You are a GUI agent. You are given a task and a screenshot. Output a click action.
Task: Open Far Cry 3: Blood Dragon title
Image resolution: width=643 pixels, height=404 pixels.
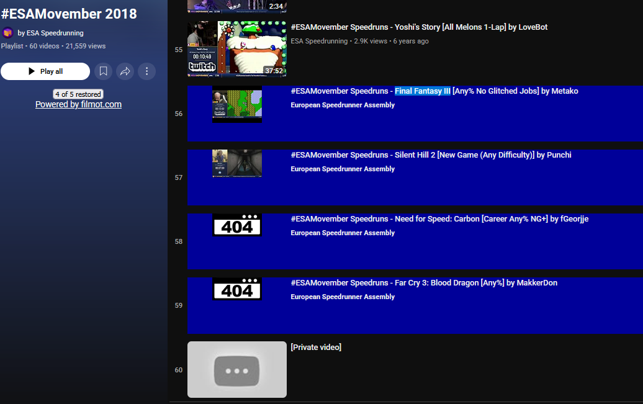[x=424, y=283]
